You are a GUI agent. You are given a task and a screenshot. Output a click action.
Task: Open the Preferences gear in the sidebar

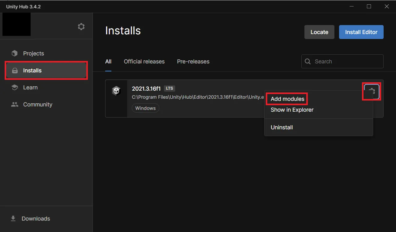pyautogui.click(x=81, y=27)
